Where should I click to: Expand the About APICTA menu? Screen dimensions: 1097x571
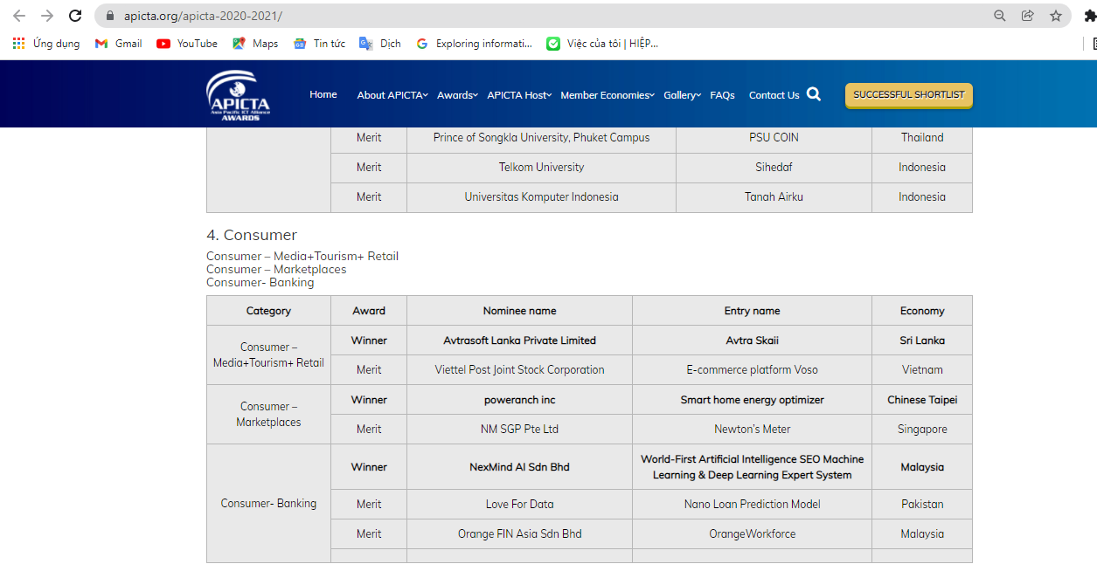pyautogui.click(x=392, y=95)
